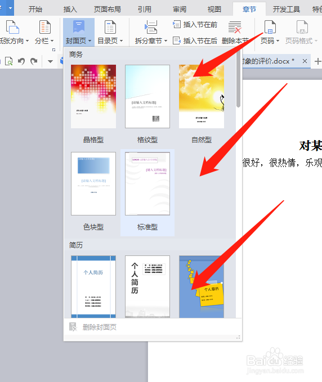Expand the 封面页 dropdown arrow
Screen dimensions: 322x382
(x=90, y=41)
